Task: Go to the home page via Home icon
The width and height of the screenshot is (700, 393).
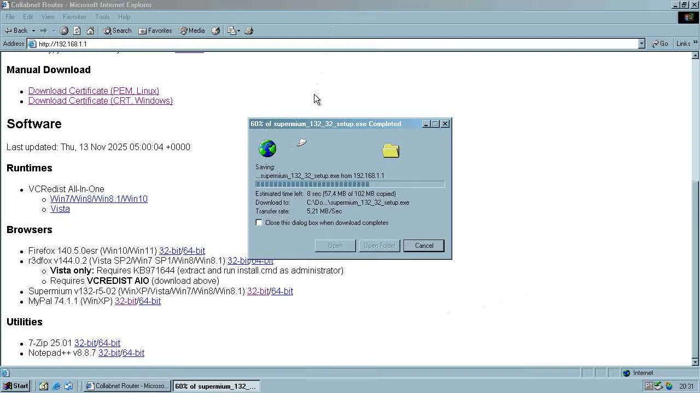Action: [x=90, y=31]
